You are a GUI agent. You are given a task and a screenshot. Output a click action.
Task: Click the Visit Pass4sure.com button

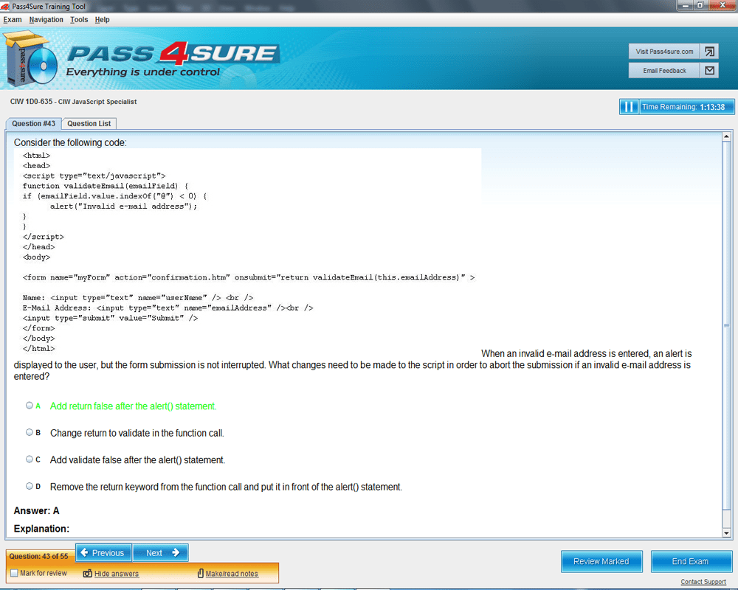[x=664, y=52]
